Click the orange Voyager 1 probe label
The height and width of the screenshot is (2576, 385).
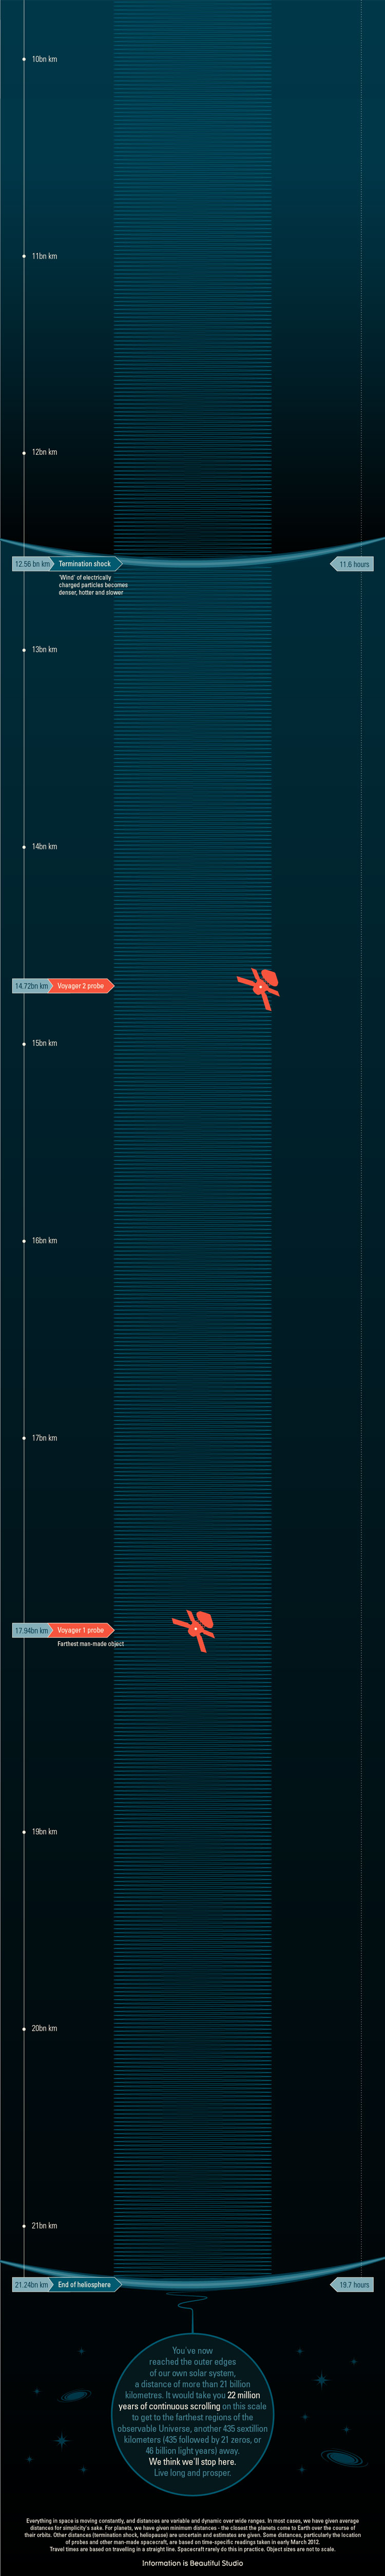tap(82, 1630)
